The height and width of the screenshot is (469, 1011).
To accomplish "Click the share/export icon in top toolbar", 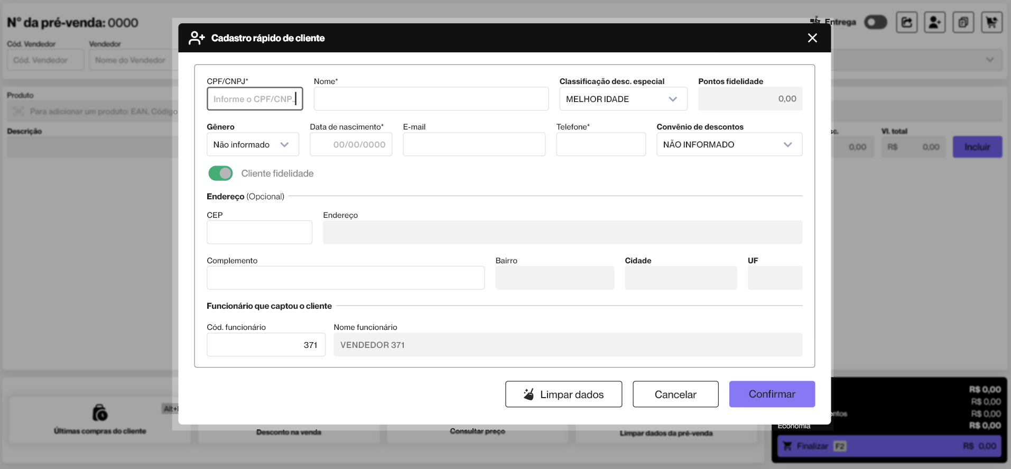I will 907,22.
